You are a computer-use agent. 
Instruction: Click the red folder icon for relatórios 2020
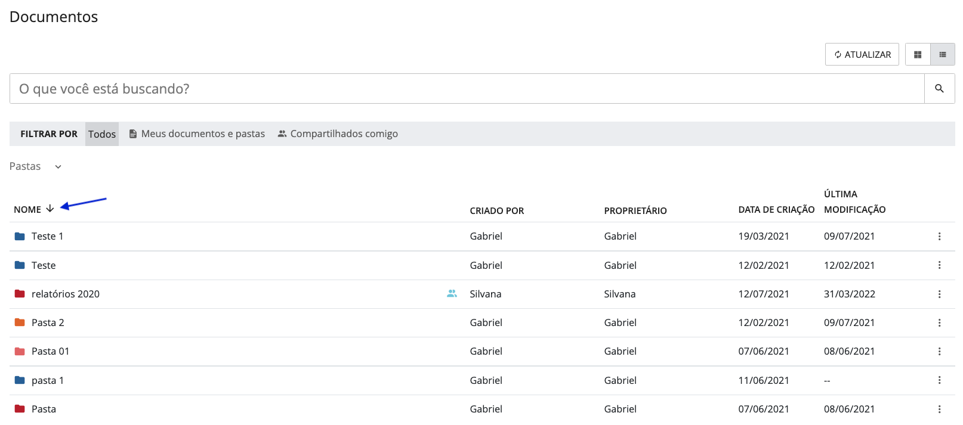[20, 294]
